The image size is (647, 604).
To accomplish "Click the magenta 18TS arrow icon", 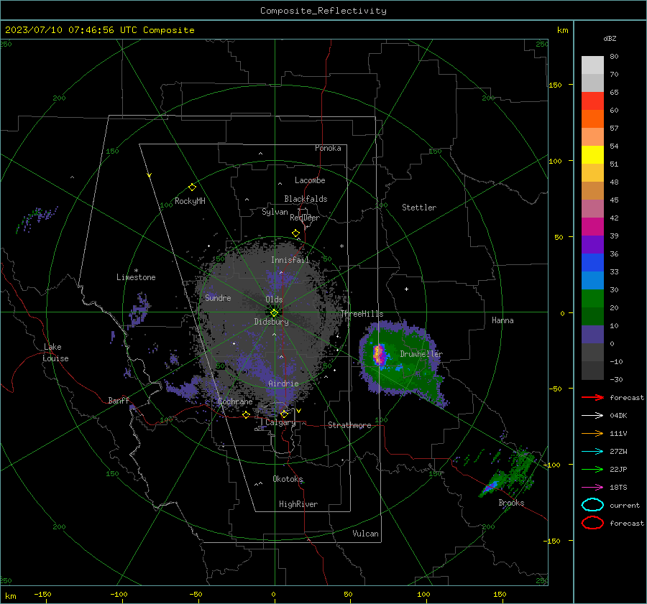I will [x=592, y=488].
